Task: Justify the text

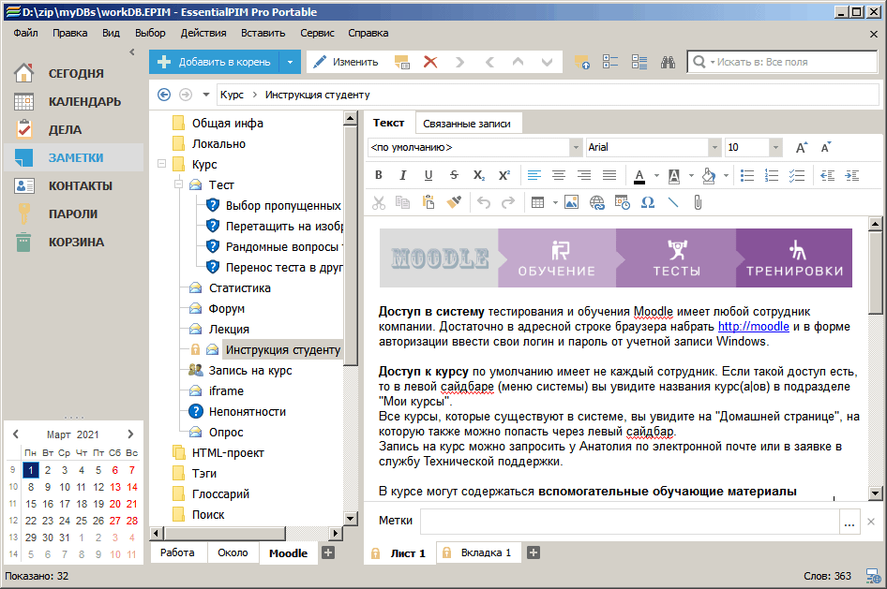Action: click(609, 176)
